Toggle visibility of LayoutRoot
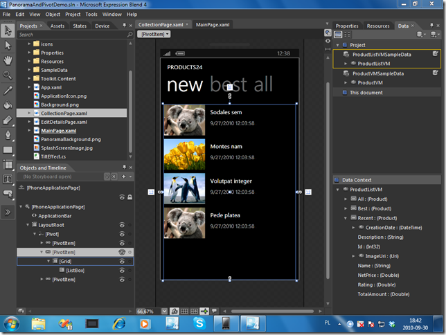Screen dimensions: 446x335 122,225
